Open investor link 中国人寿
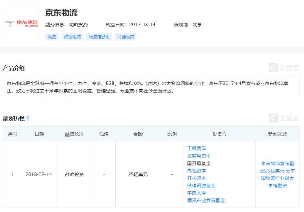This screenshot has height=212, width=304. [197, 193]
